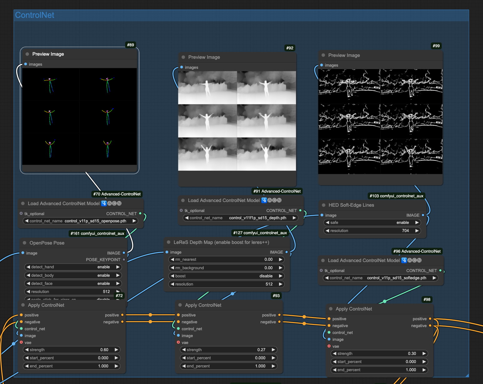The image size is (483, 384).
Task: Click the IMAGE output port on HED Soft-Edge Lines
Action: (x=423, y=215)
